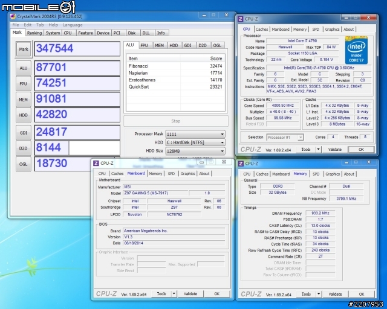Click the Item column header in ALU results
387x309 pixels.
point(153,59)
